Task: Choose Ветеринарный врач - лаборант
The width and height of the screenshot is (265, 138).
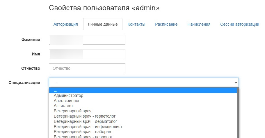Action: 143,132
